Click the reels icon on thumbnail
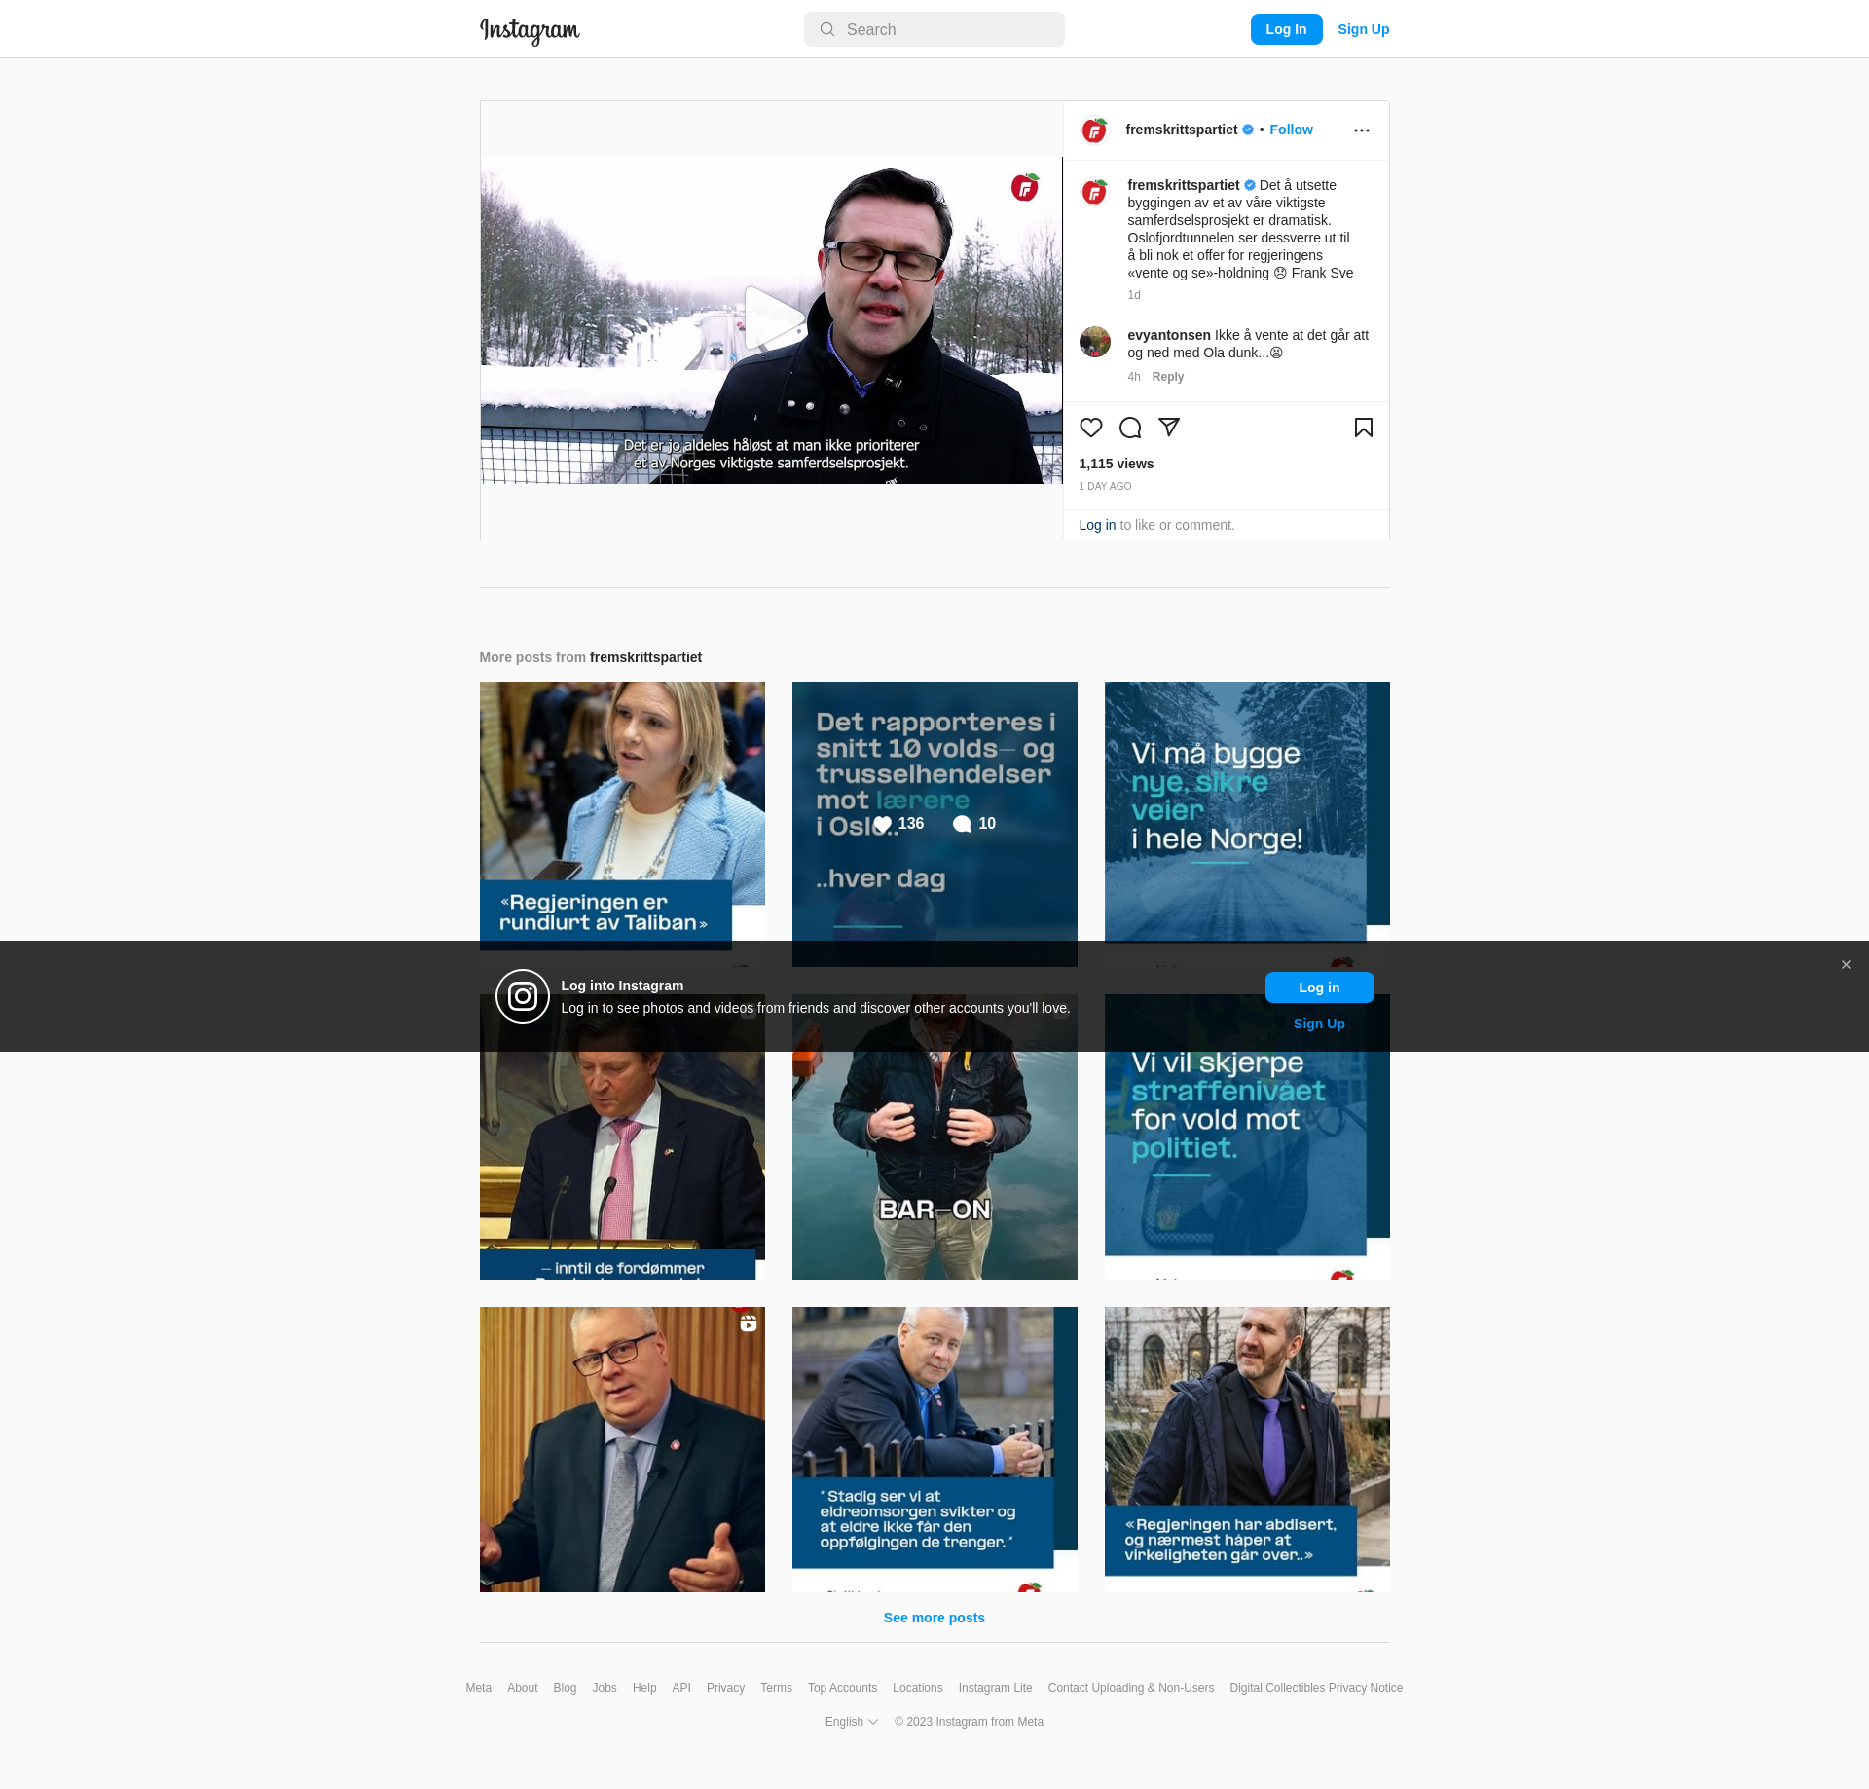Image resolution: width=1869 pixels, height=1789 pixels. click(749, 1323)
